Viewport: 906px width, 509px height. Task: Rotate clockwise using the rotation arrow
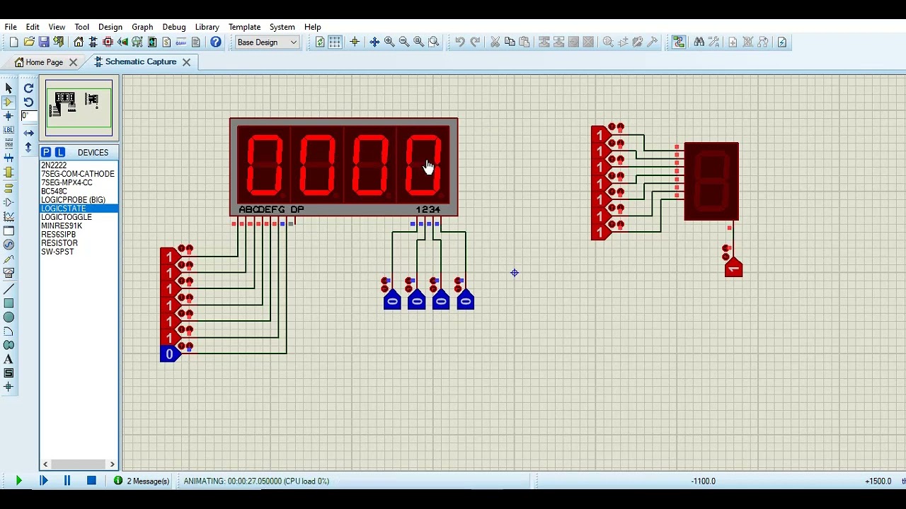click(28, 88)
